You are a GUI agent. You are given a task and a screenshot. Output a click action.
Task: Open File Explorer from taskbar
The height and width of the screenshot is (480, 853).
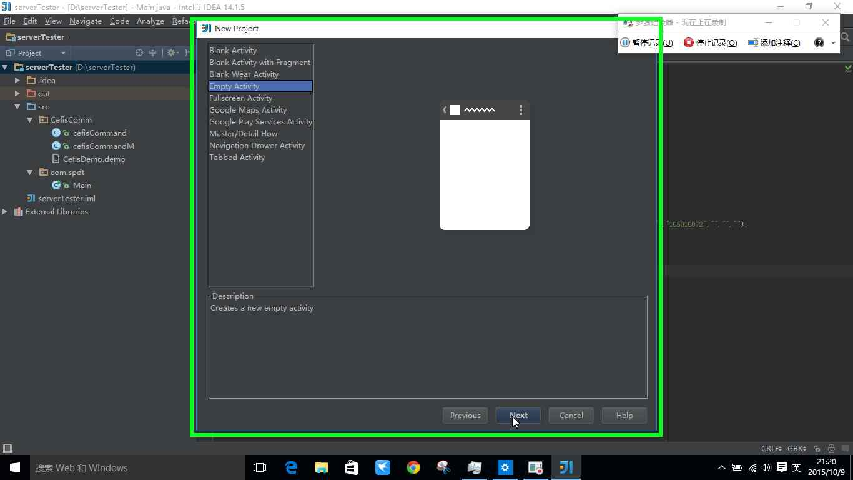coord(322,467)
